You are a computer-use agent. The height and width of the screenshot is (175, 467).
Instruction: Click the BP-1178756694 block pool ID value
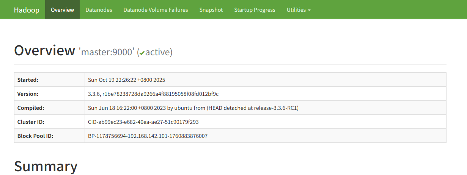148,136
